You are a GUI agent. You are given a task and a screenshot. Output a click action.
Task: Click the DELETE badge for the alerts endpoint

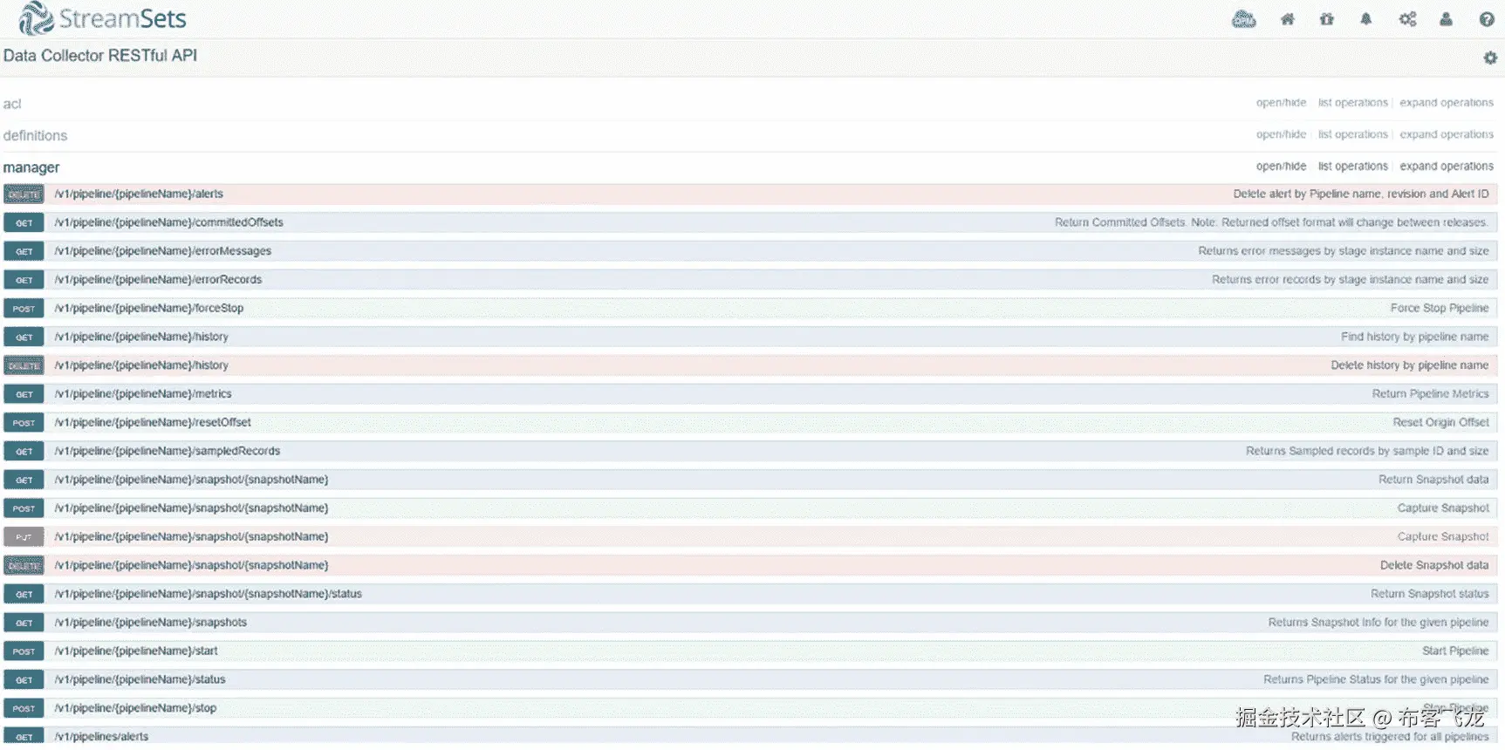pos(24,194)
